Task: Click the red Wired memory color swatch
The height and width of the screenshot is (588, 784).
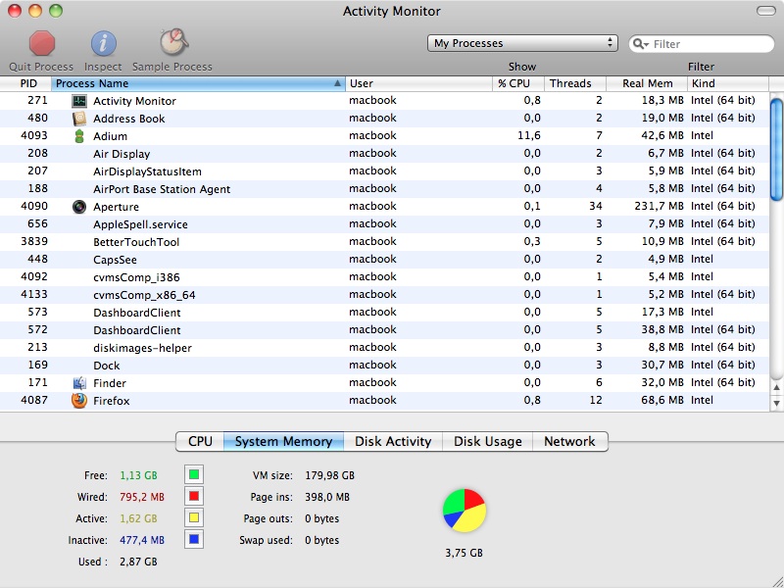Action: pyautogui.click(x=194, y=497)
